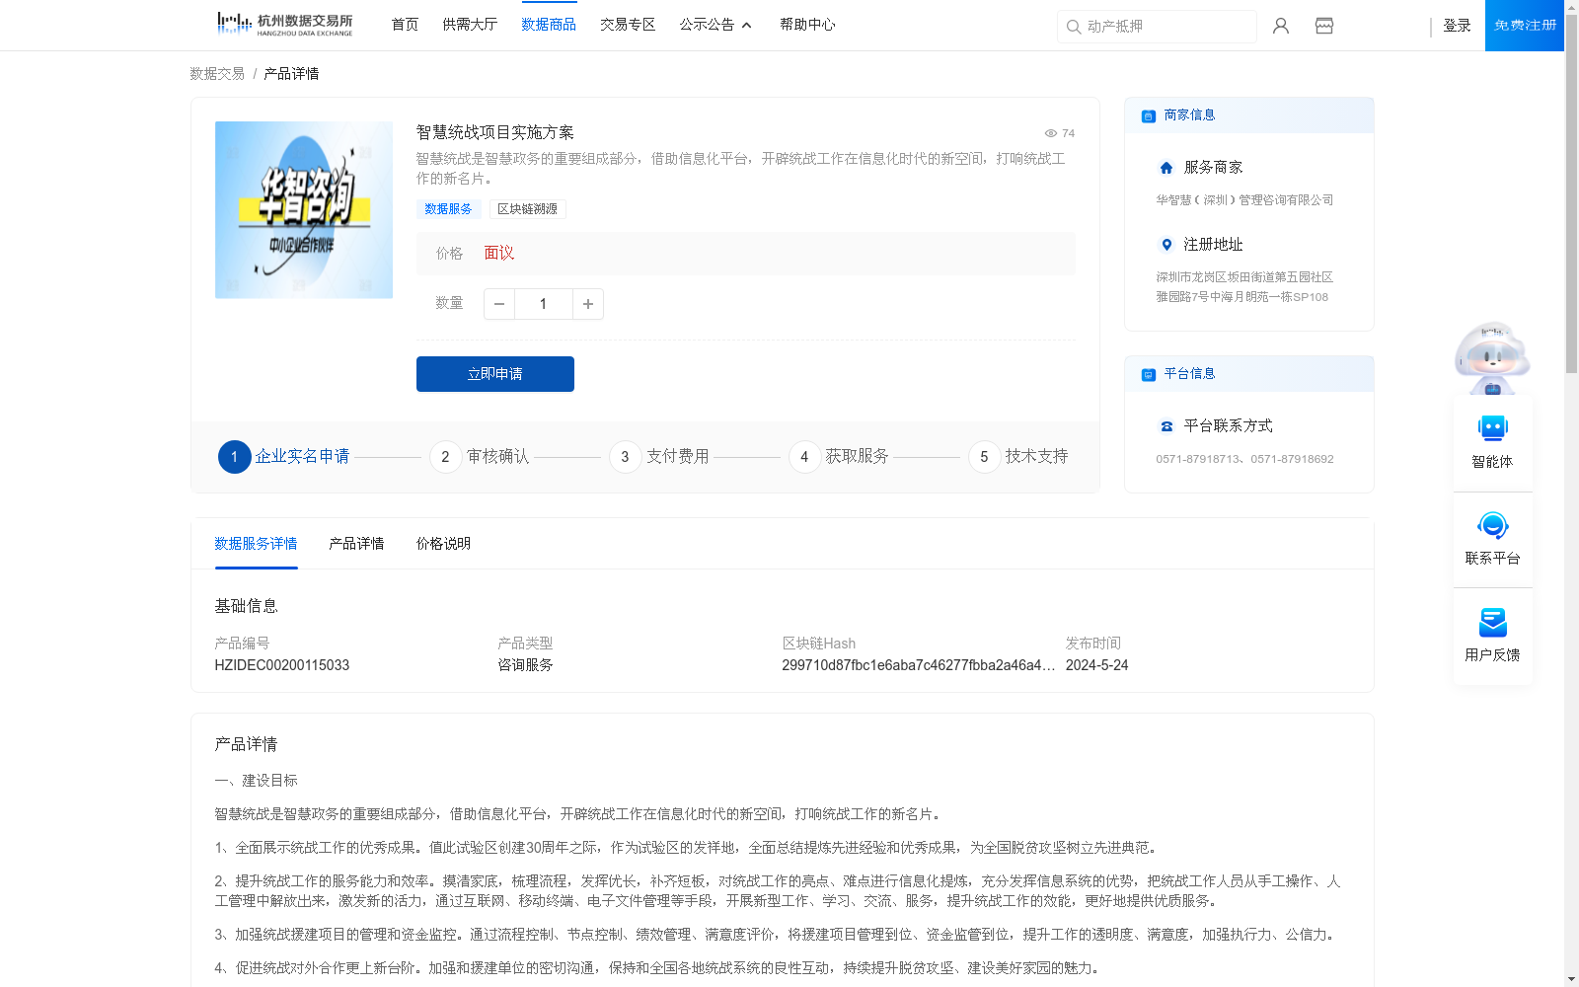Increase quantity with plus button
The width and height of the screenshot is (1579, 987).
click(588, 304)
